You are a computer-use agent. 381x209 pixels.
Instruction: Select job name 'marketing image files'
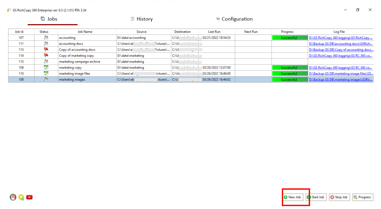pyautogui.click(x=74, y=73)
